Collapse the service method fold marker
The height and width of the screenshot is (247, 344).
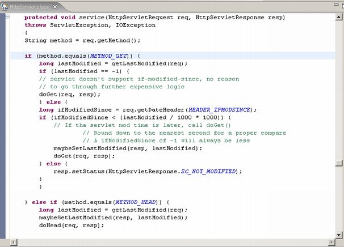point(8,16)
